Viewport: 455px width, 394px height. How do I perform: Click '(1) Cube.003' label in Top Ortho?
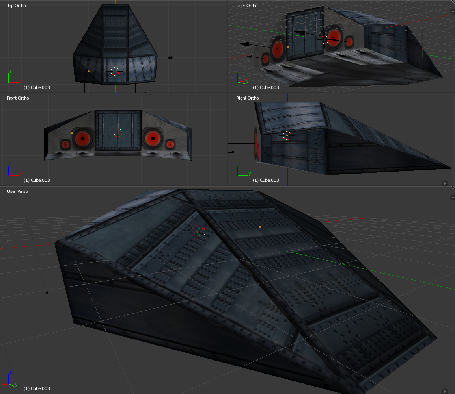[37, 87]
